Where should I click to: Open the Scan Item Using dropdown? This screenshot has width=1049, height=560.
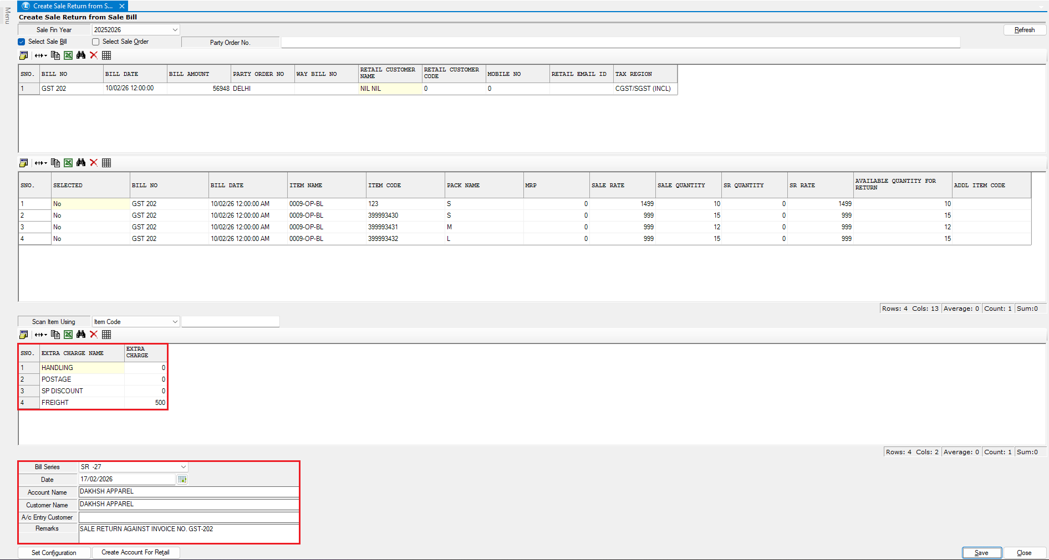pos(175,322)
